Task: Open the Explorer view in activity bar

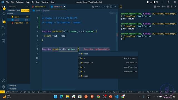Action: point(3,7)
